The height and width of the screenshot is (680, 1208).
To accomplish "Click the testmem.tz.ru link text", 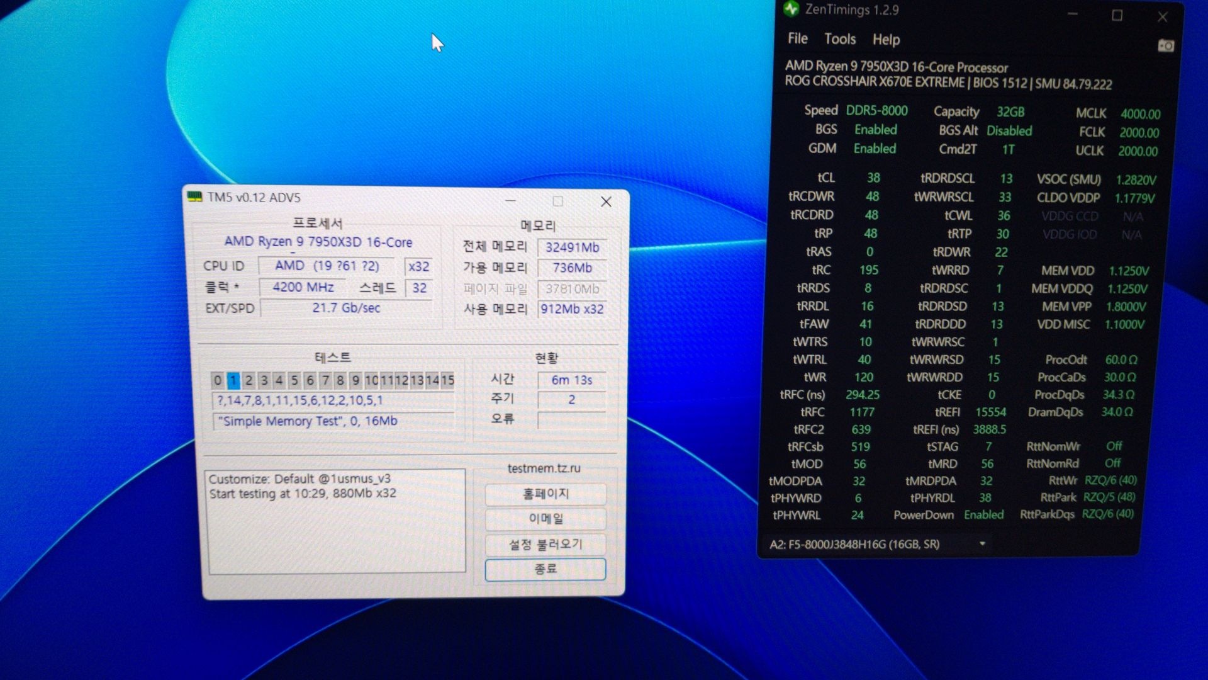I will [x=544, y=468].
